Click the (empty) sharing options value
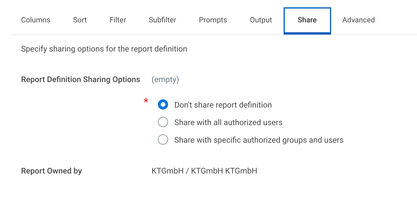The image size is (417, 197). 165,80
